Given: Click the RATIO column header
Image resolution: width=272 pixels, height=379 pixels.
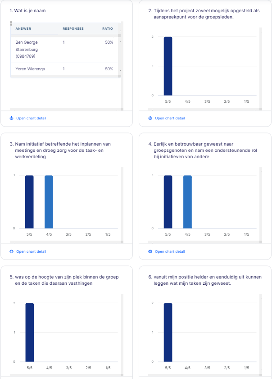Looking at the screenshot, I should coord(107,28).
